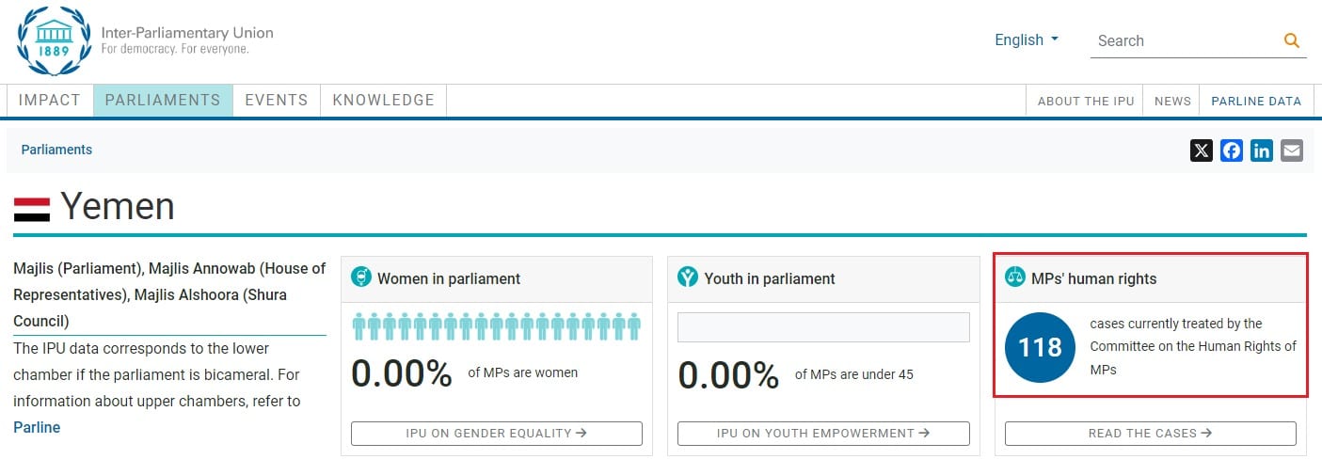This screenshot has width=1322, height=475.
Task: Click the Youth in parliament icon
Action: [x=688, y=277]
